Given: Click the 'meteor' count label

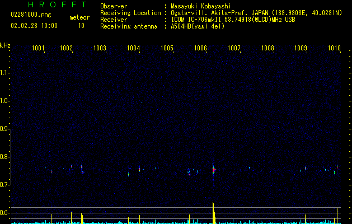Looking at the screenshot, I should pyautogui.click(x=79, y=17).
